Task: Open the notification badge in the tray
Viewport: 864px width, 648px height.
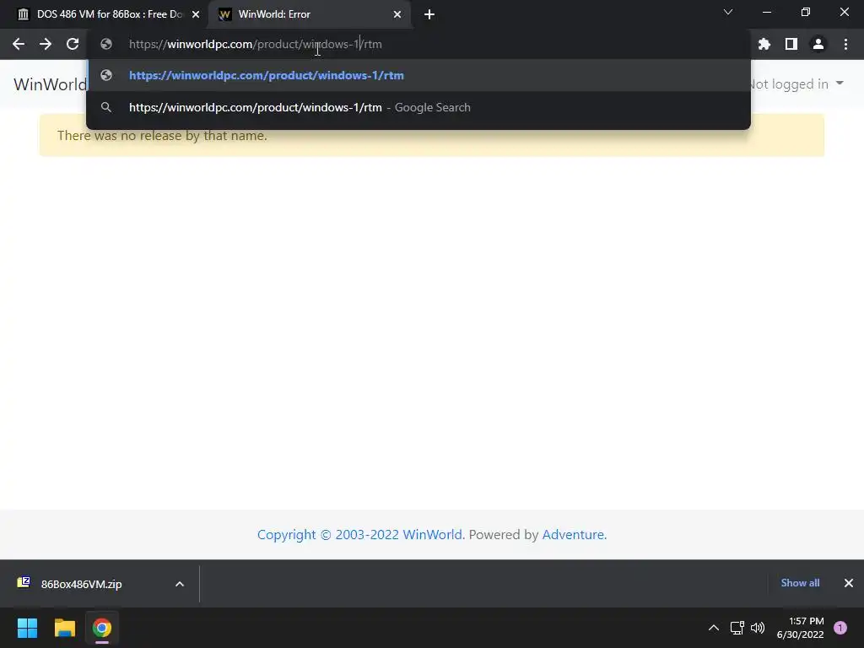Action: 840,628
